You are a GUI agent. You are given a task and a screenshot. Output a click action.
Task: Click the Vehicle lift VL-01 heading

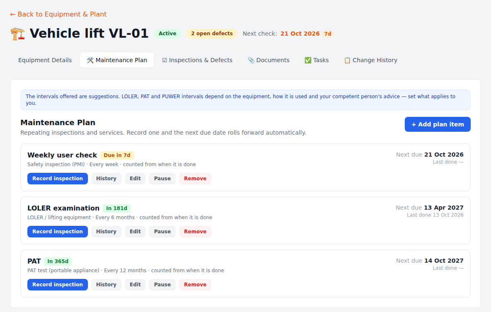coord(89,34)
